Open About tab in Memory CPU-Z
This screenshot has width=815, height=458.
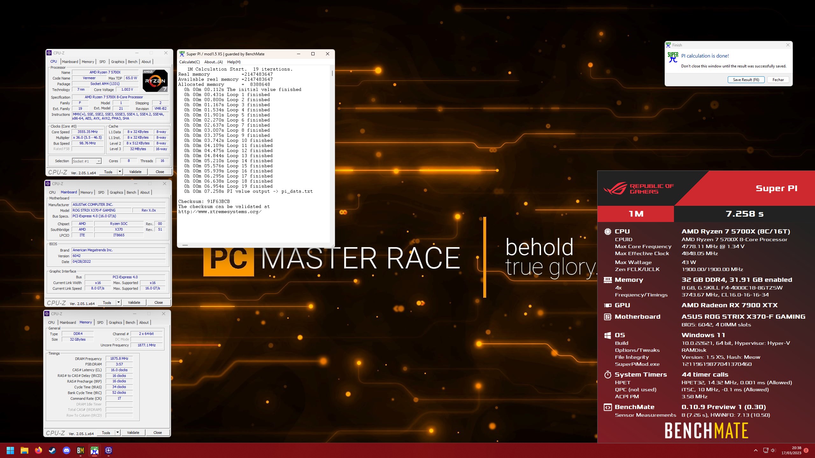(x=144, y=323)
